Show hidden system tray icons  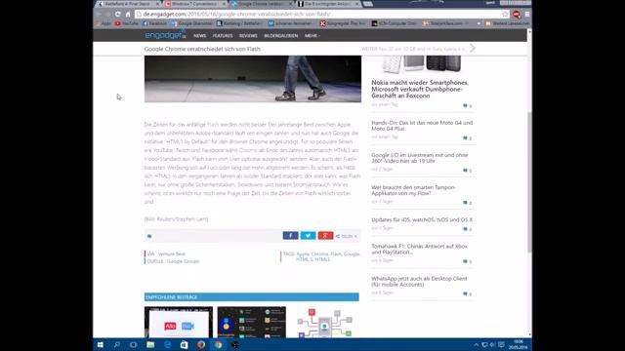coord(476,344)
